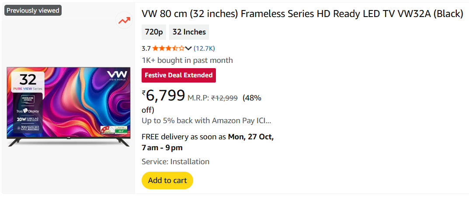Click the Add to cart button

[167, 180]
